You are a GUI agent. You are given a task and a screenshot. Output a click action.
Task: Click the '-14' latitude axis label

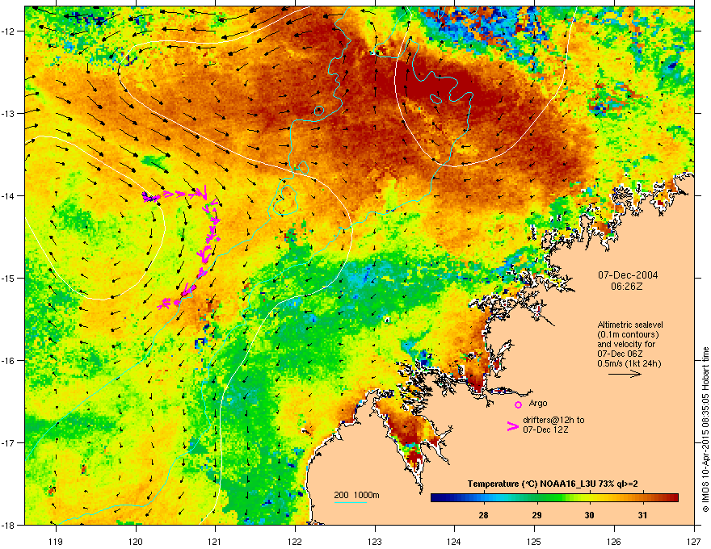coord(9,196)
